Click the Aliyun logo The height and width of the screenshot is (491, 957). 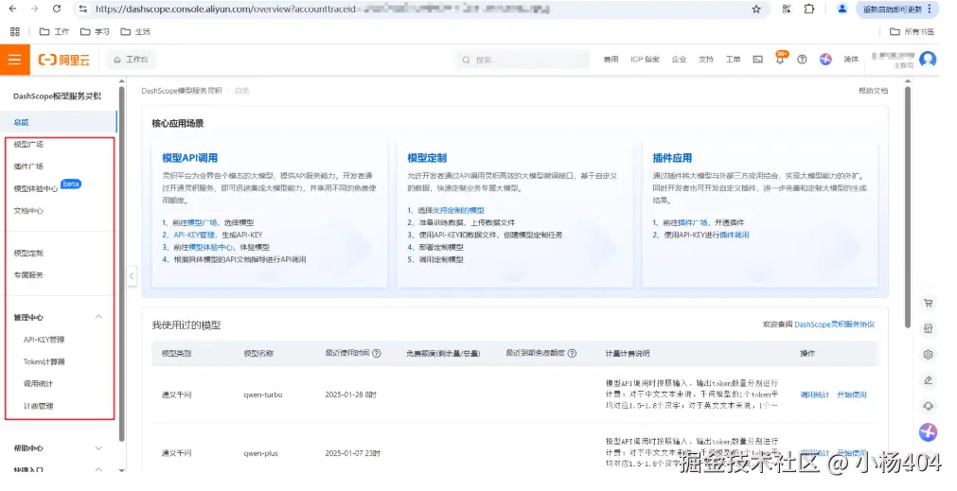[64, 60]
